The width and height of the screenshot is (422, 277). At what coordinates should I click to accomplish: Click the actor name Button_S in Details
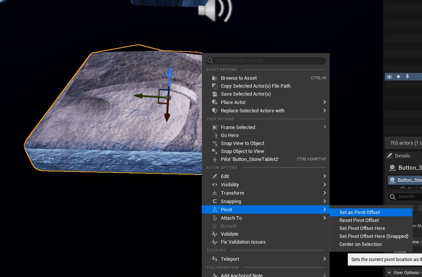(410, 168)
